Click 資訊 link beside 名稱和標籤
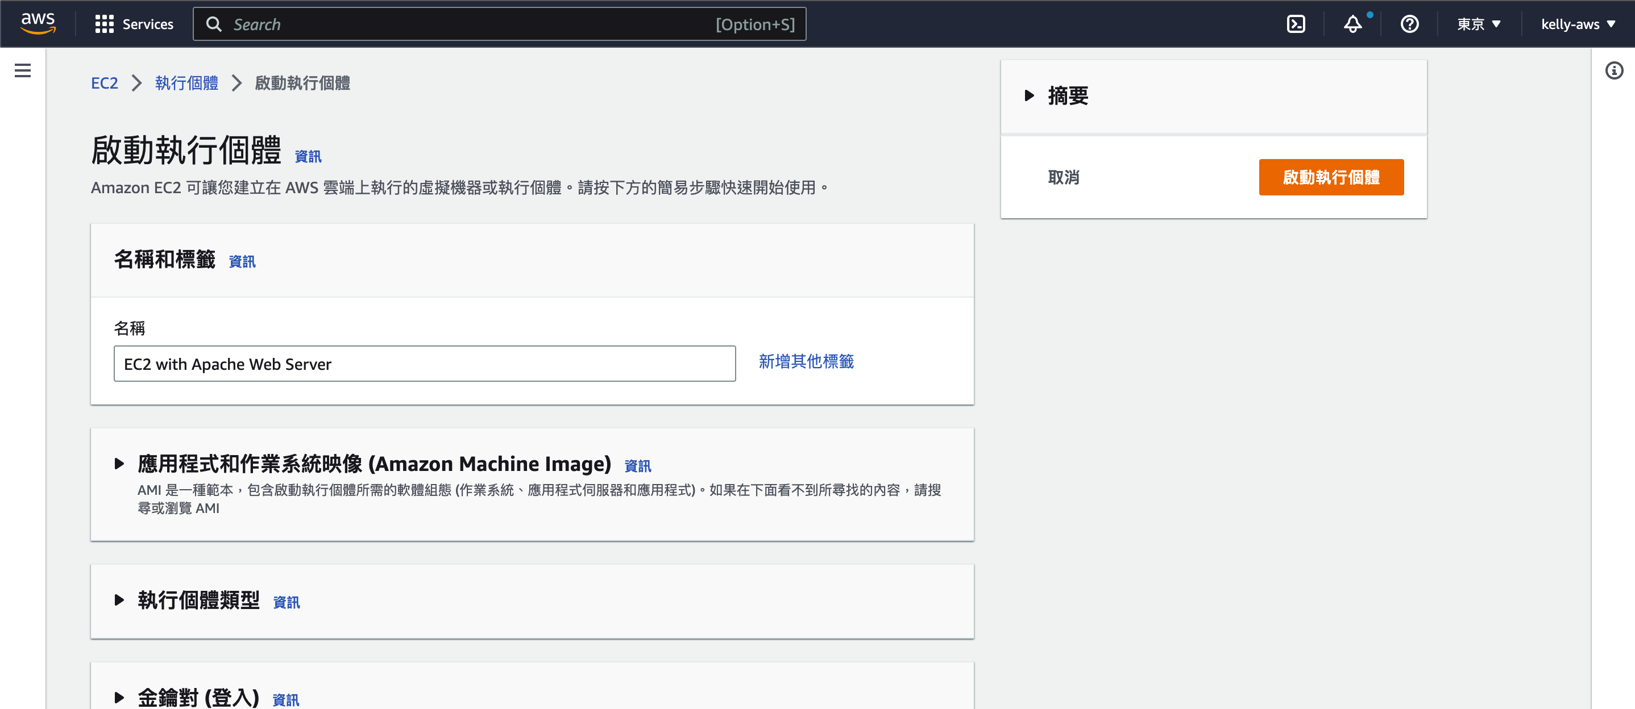Image resolution: width=1635 pixels, height=709 pixels. click(242, 262)
